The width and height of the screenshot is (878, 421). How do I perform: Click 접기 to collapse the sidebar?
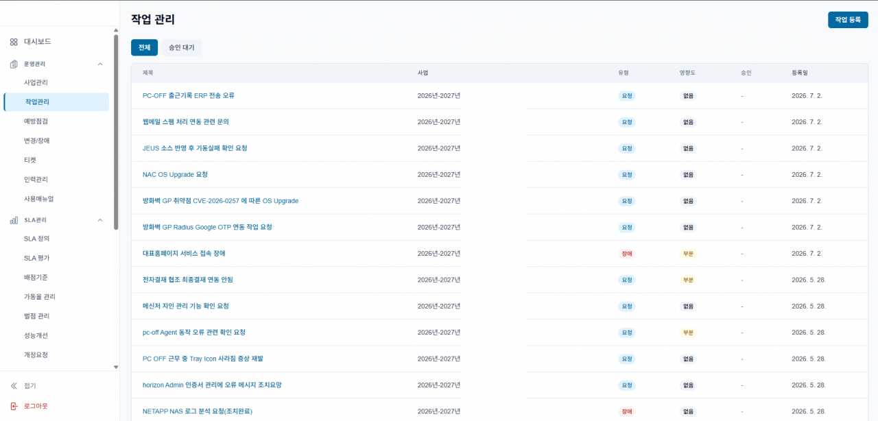coord(30,386)
